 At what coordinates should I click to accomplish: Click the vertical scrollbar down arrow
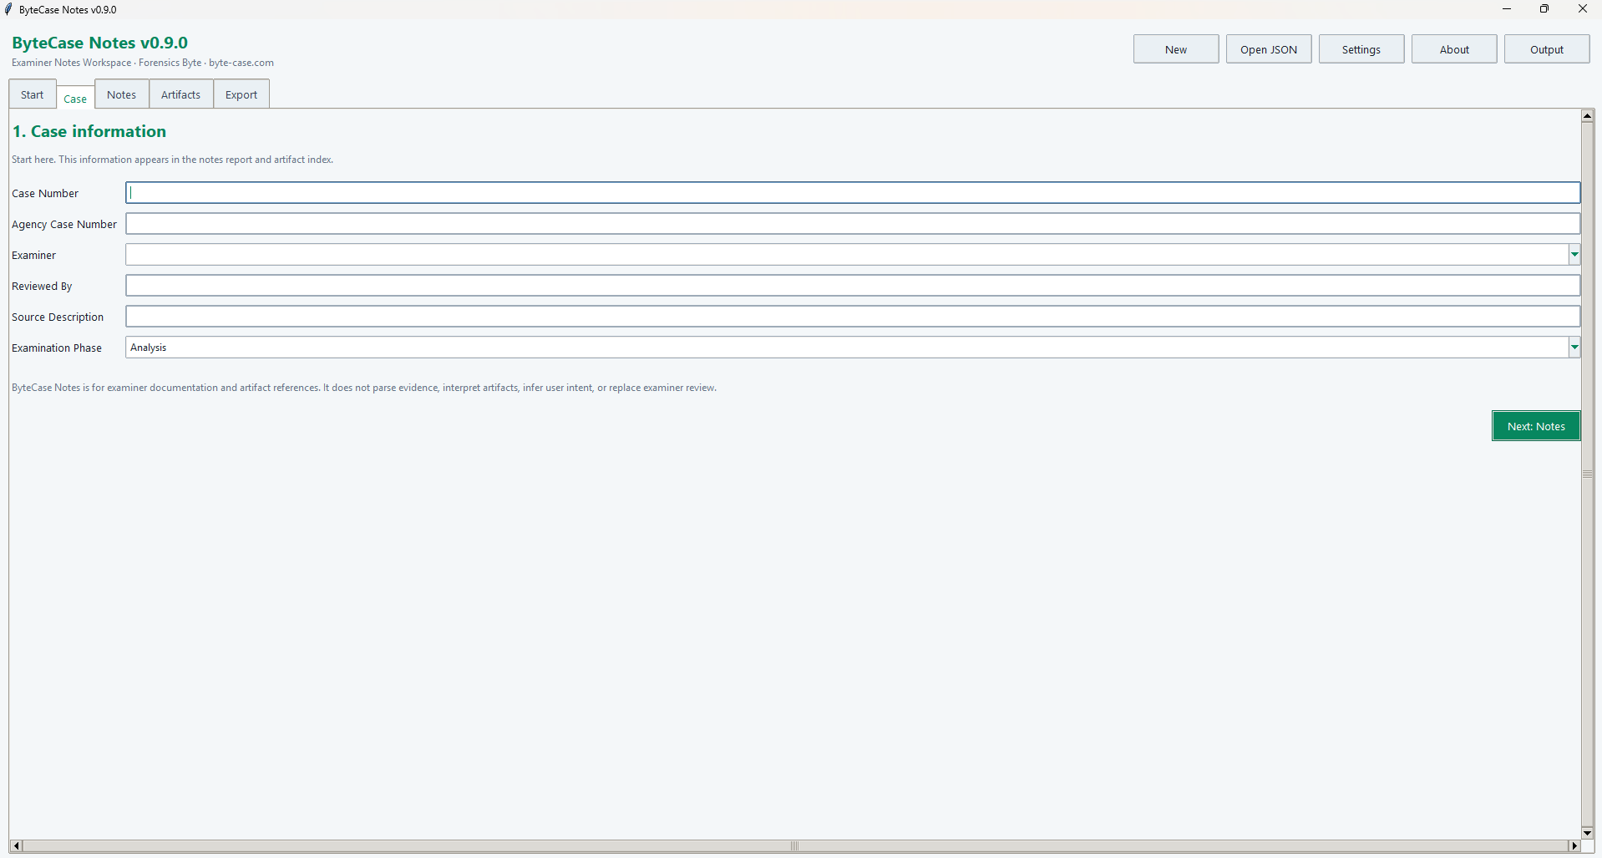point(1588,832)
